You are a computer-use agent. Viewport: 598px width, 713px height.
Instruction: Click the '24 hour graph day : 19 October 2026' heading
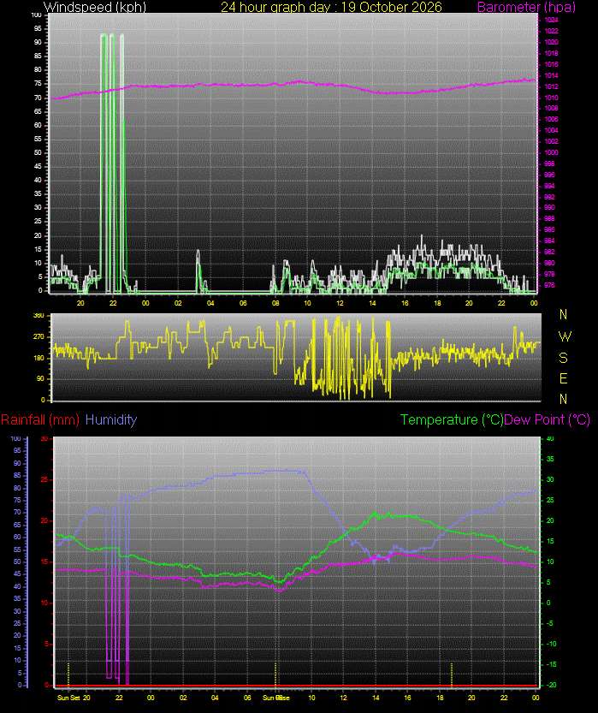(331, 7)
